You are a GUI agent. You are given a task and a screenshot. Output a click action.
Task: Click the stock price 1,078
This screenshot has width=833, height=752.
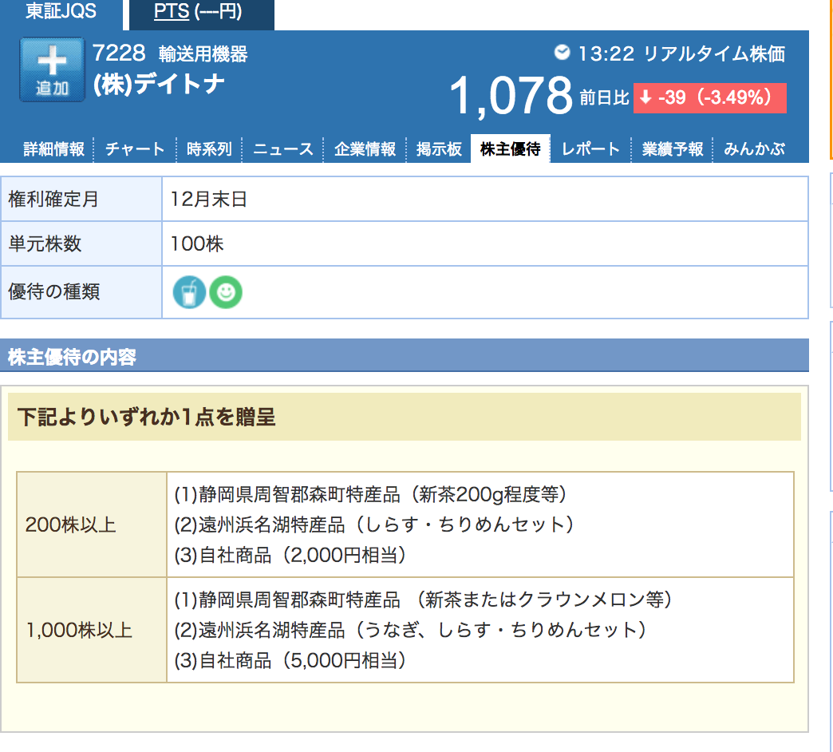pos(511,96)
